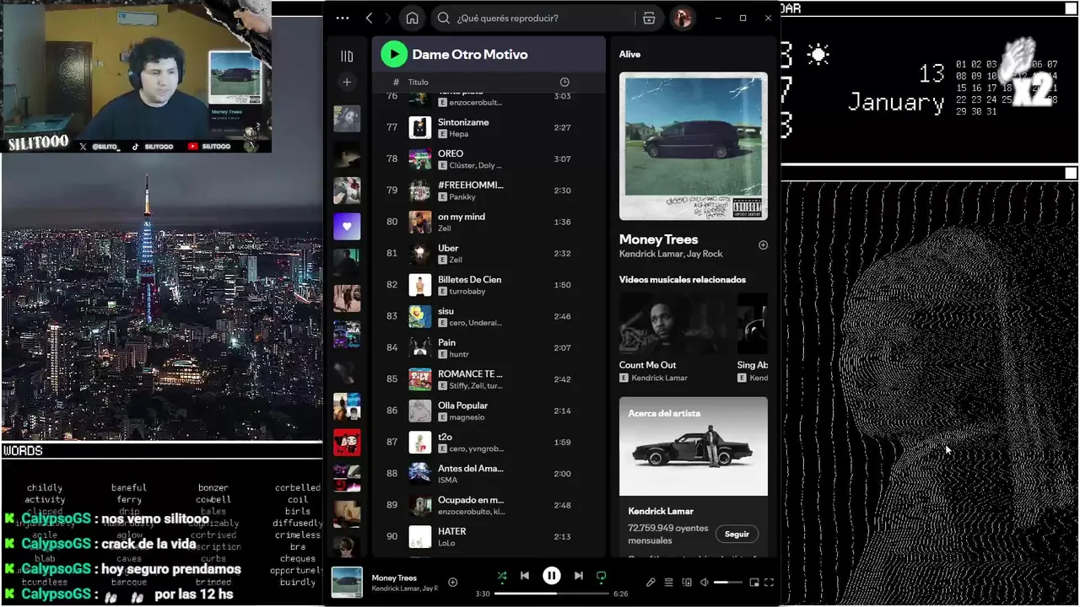Image resolution: width=1080 pixels, height=607 pixels.
Task: Open Liked Songs heart playlist in sidebar
Action: [347, 226]
